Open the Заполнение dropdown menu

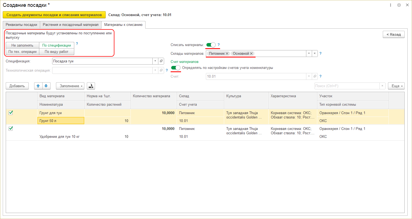[70, 86]
